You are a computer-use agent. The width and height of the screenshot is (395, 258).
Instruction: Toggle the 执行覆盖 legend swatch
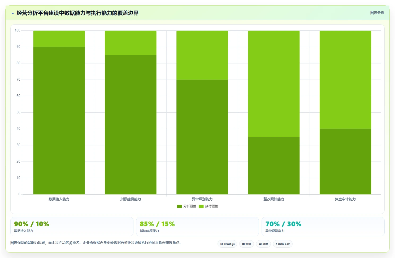[x=201, y=206]
